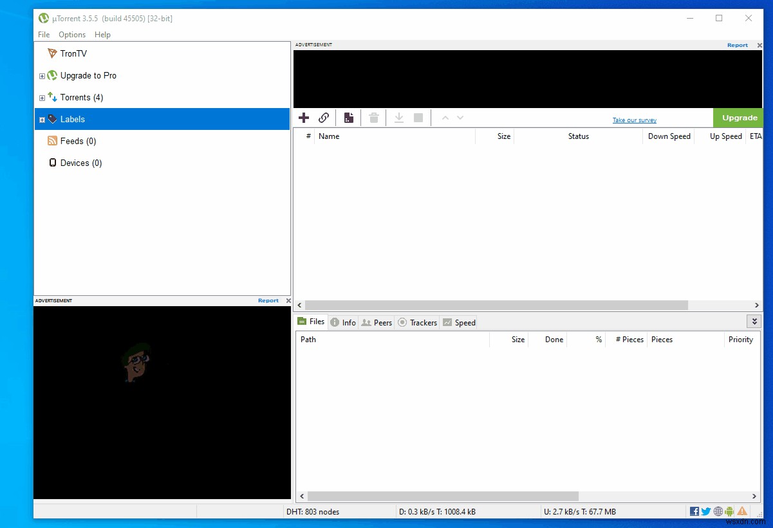Switch to the Peers tab

coord(377,322)
